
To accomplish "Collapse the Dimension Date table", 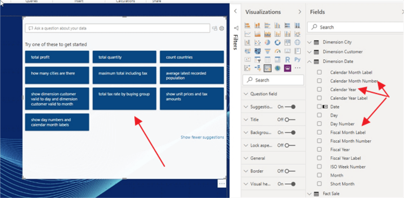I will (x=309, y=62).
